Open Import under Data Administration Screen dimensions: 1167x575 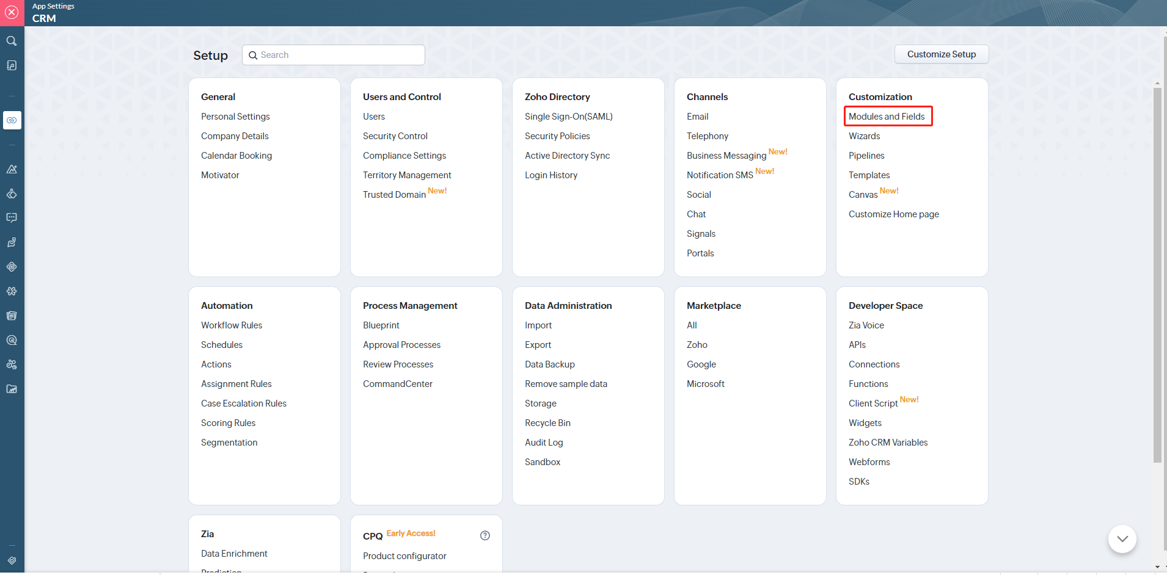(x=538, y=325)
